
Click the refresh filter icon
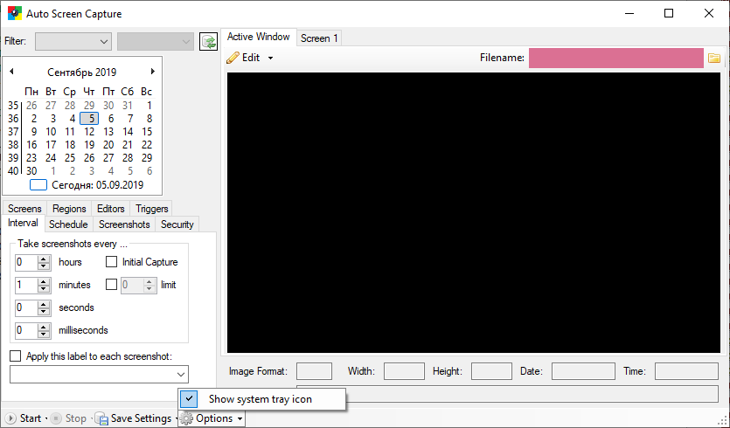(208, 41)
